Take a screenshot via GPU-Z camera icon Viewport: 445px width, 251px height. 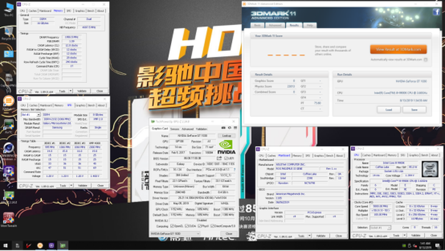point(223,128)
